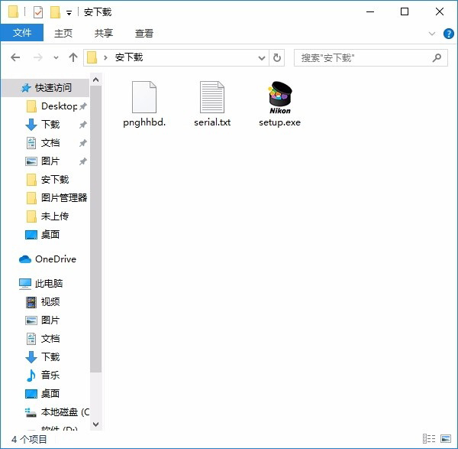Open the address bar history dropdown

point(262,58)
